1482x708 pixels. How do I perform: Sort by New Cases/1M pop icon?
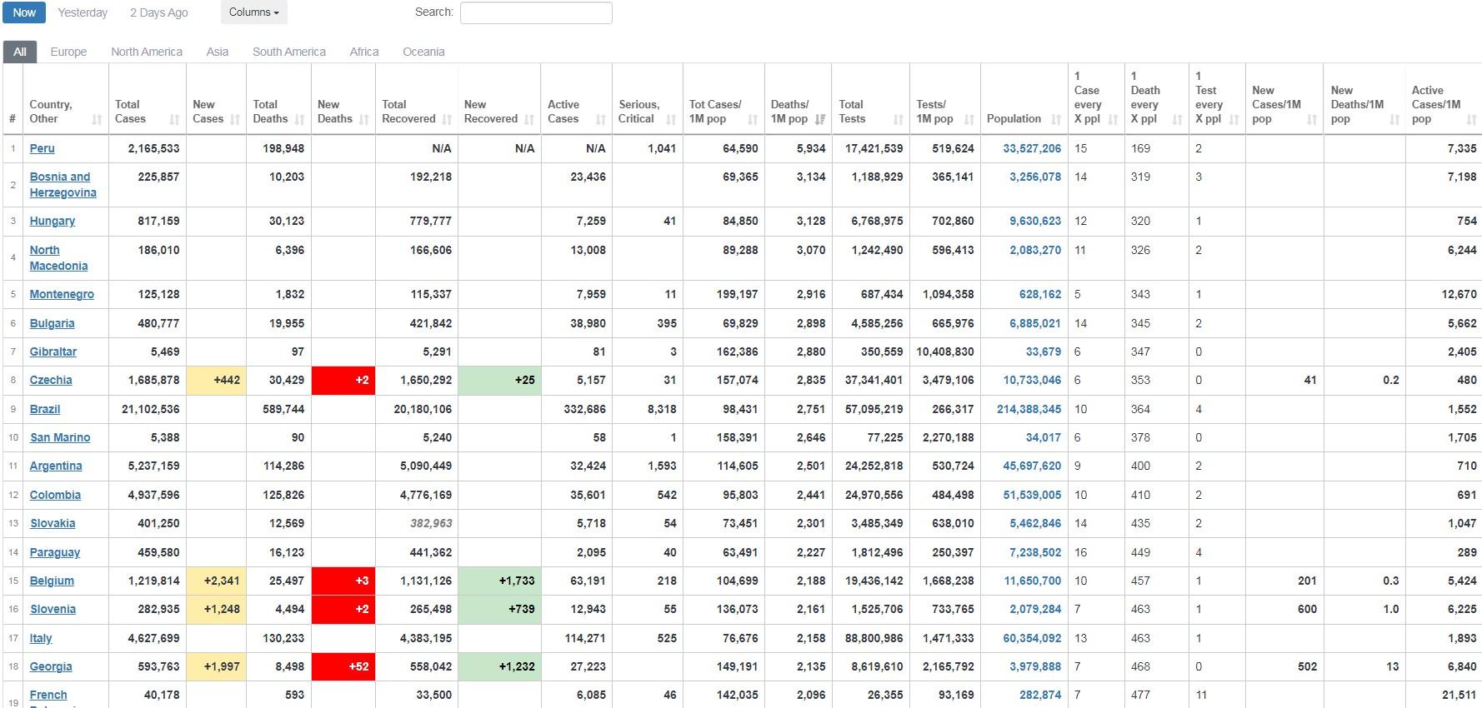pyautogui.click(x=1312, y=120)
